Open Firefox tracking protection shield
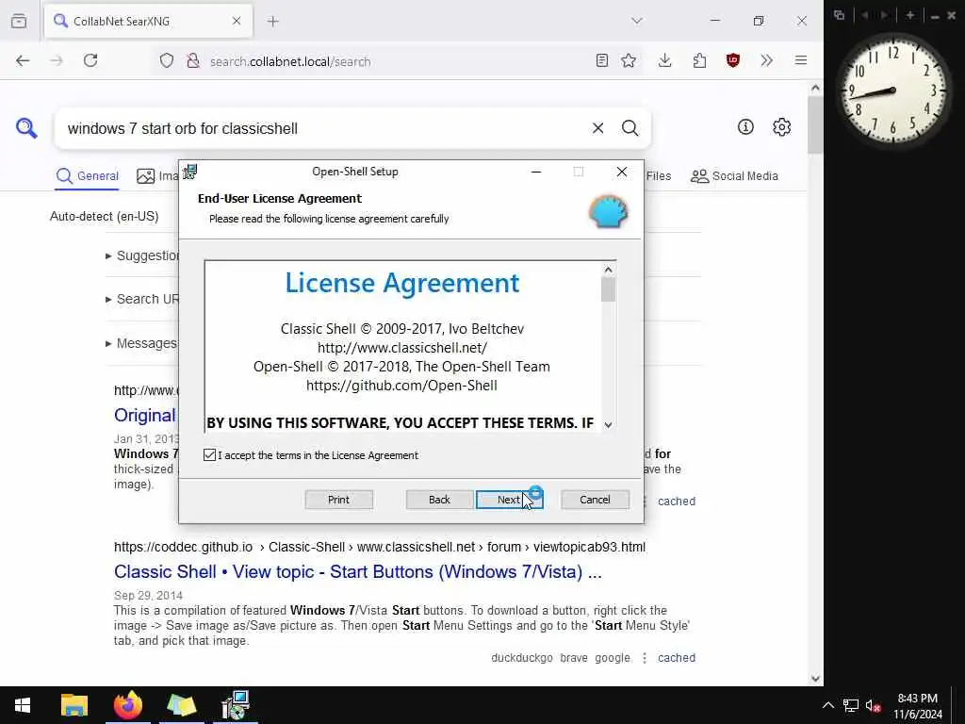 click(x=167, y=60)
